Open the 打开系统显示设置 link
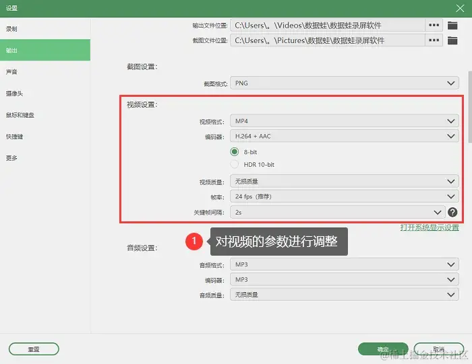 click(x=430, y=227)
